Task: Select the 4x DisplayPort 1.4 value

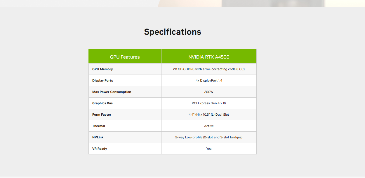Action: pyautogui.click(x=209, y=80)
